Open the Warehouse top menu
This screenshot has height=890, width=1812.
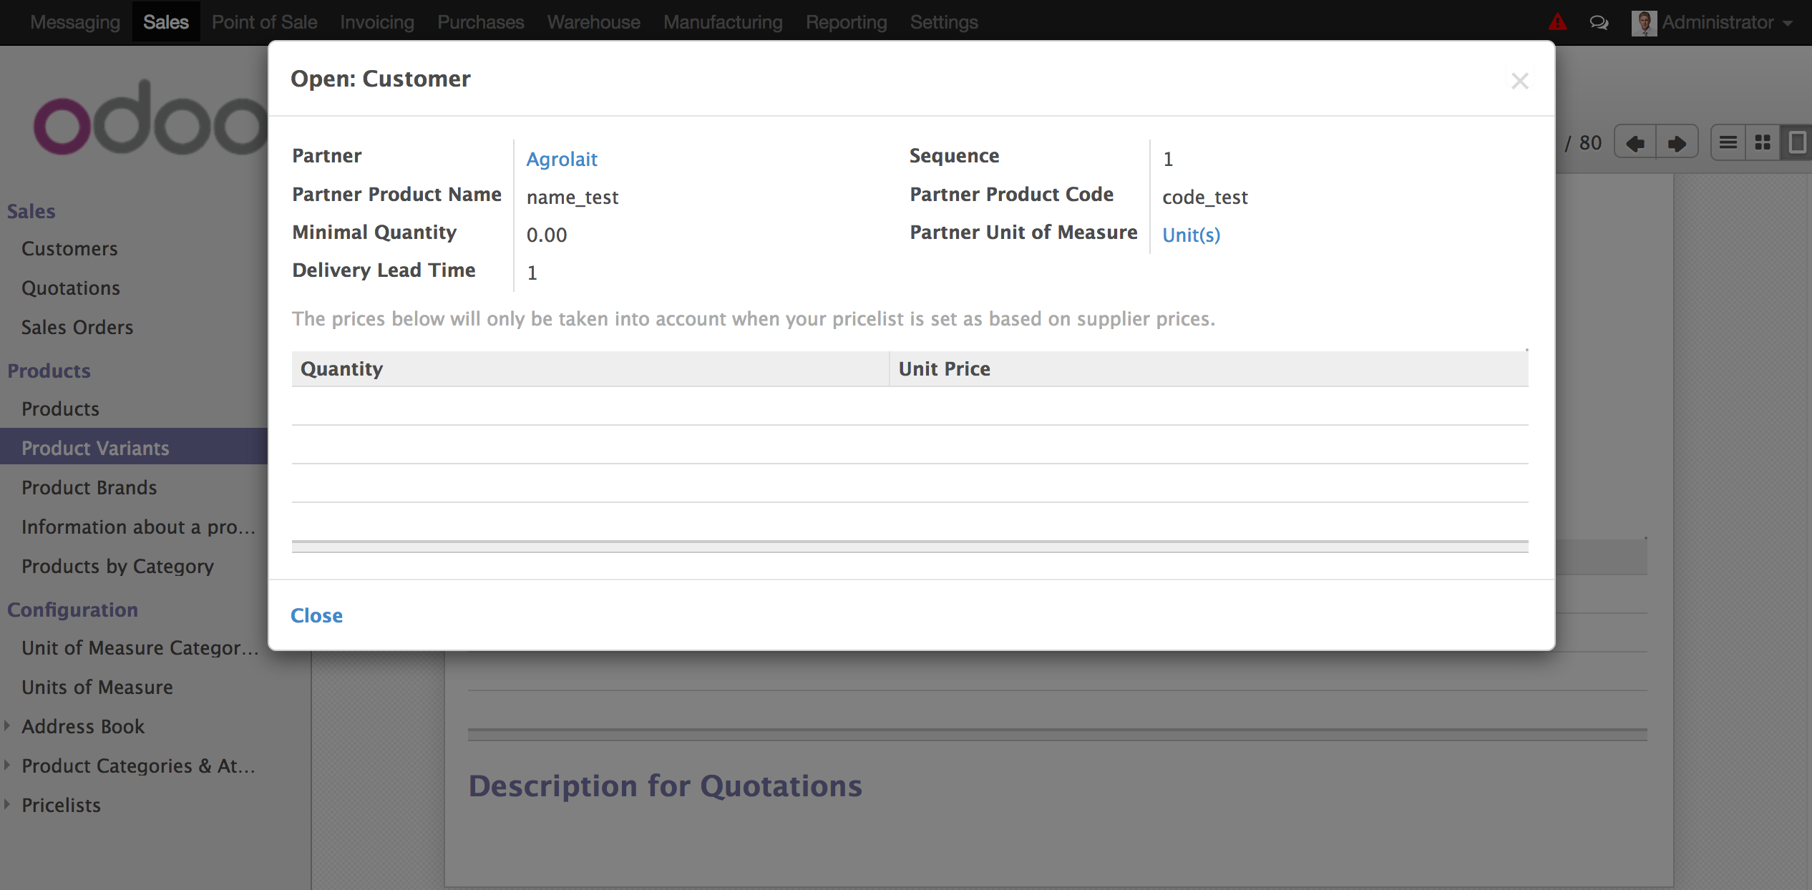593,22
